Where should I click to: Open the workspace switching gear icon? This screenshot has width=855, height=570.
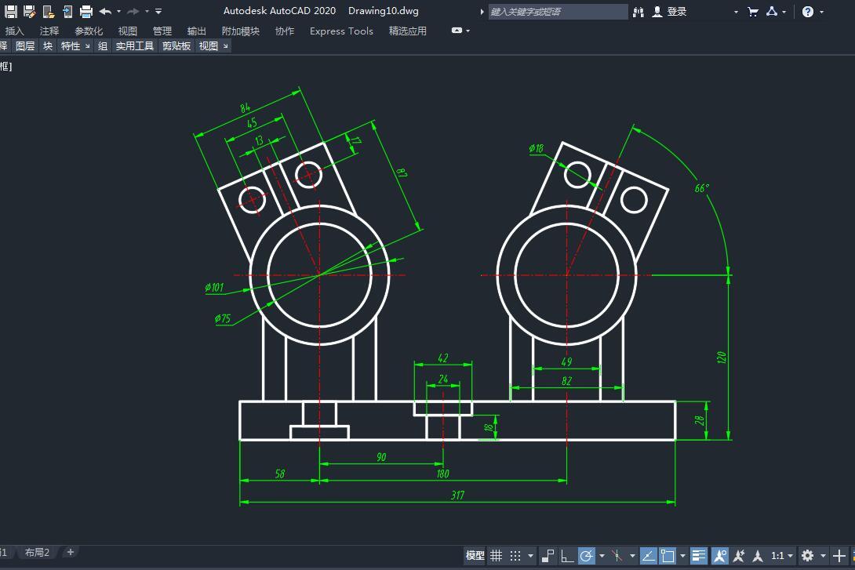click(x=808, y=556)
